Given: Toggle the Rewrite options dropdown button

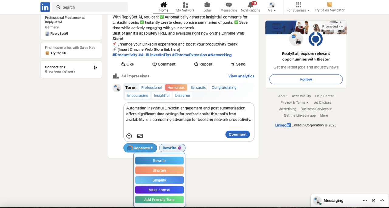Looking at the screenshot, I should 172,148.
